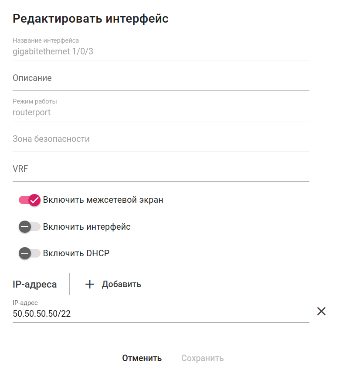Click the IP-адреса section label
The height and width of the screenshot is (372, 346).
(x=35, y=285)
